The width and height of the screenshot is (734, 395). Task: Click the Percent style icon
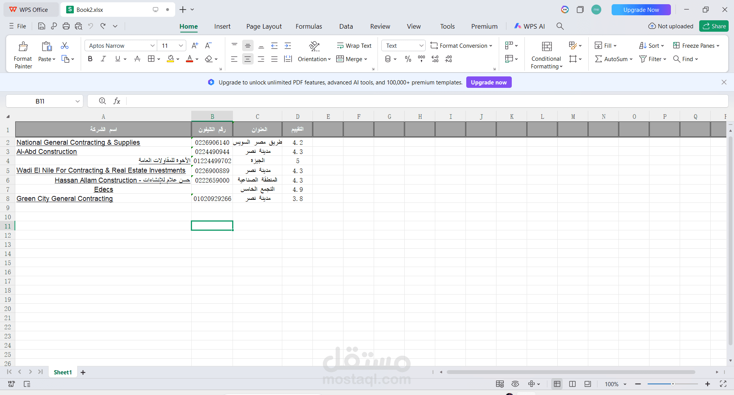click(408, 59)
